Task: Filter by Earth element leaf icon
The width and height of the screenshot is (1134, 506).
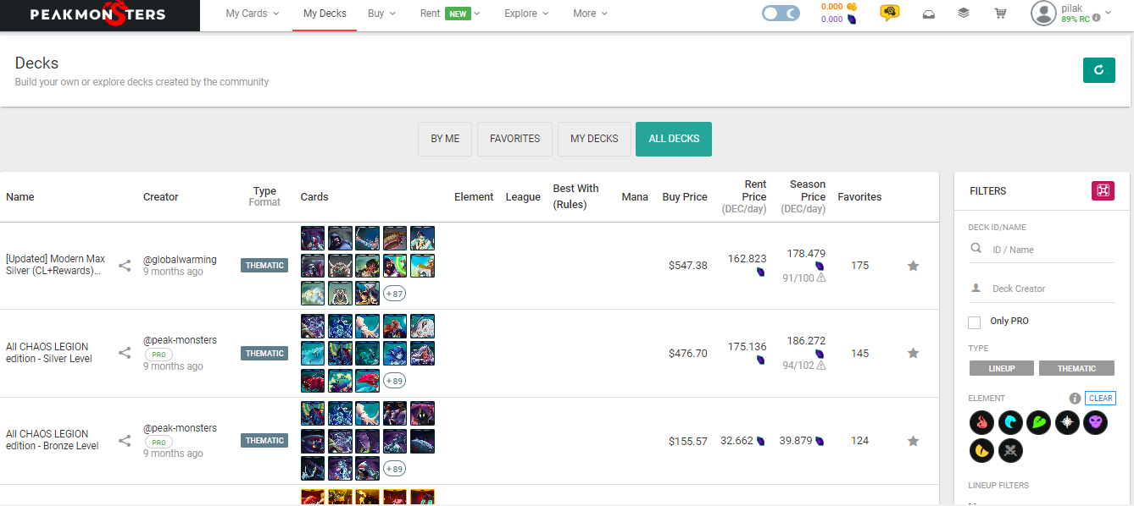Action: [1038, 422]
